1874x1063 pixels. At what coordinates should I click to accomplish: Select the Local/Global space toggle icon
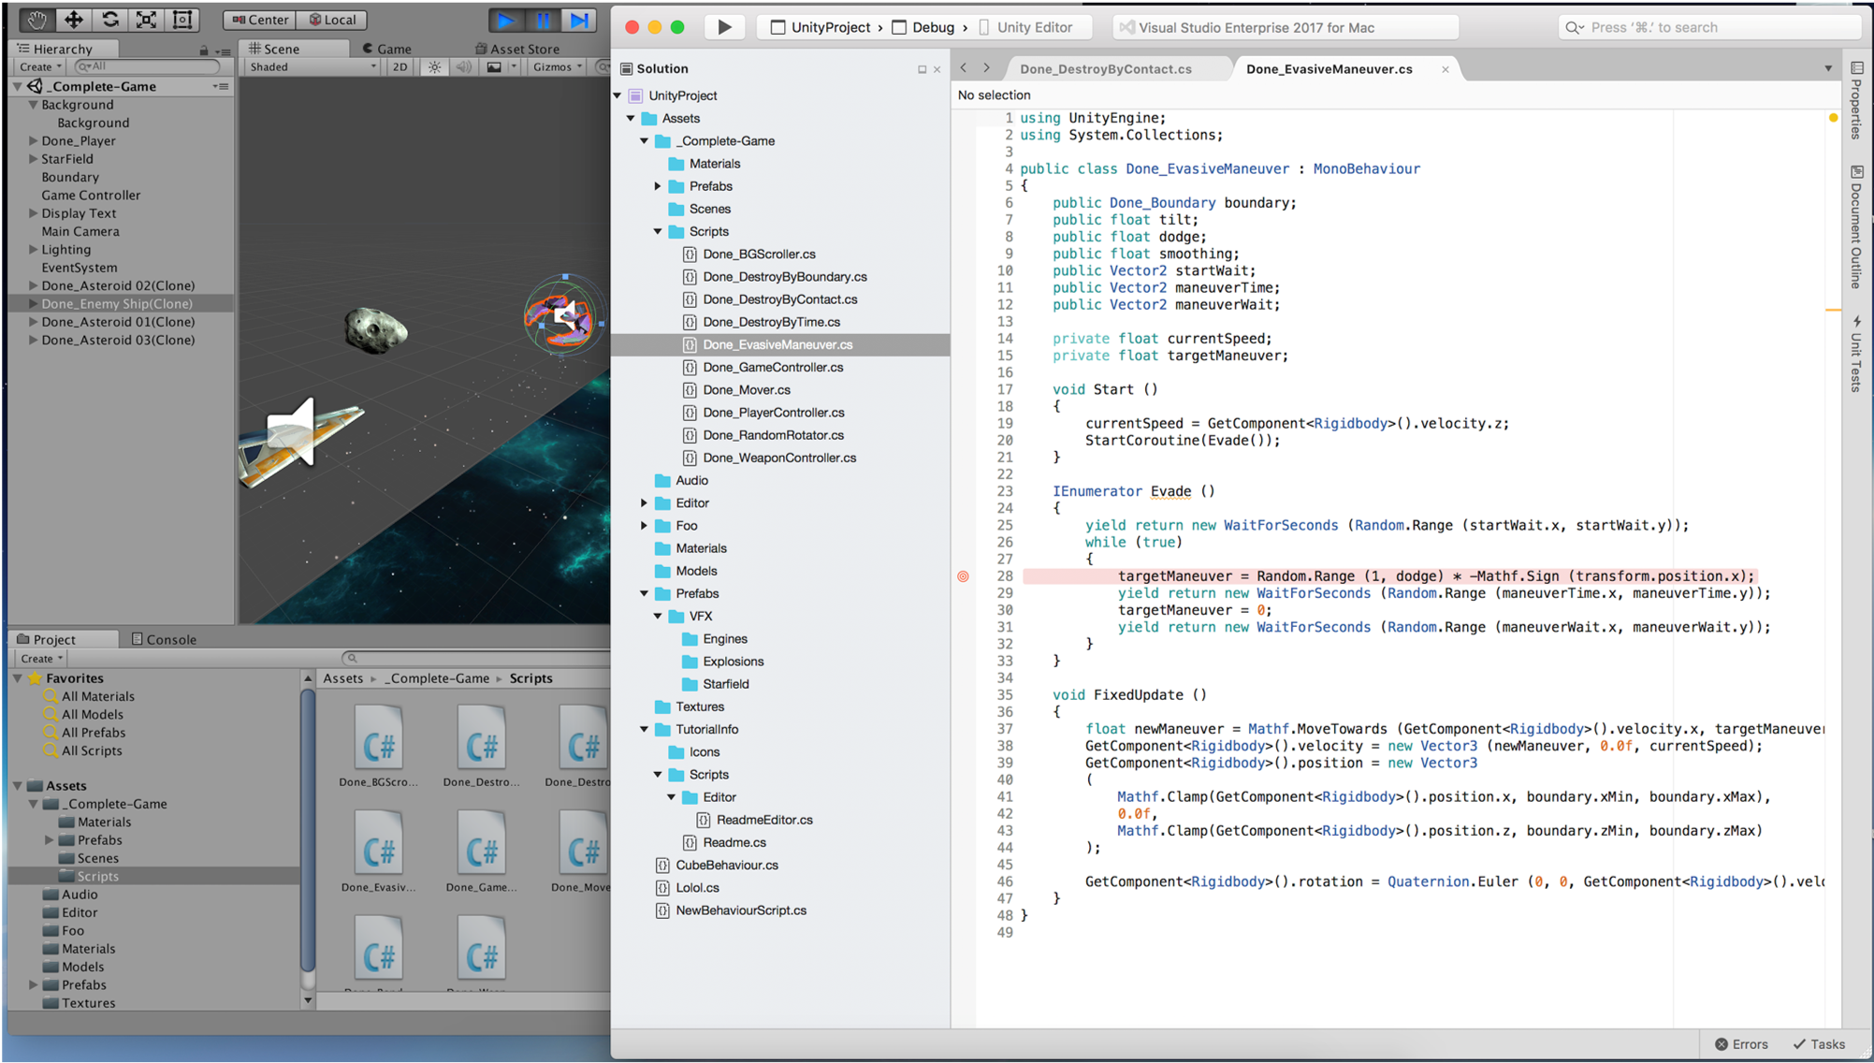(329, 20)
